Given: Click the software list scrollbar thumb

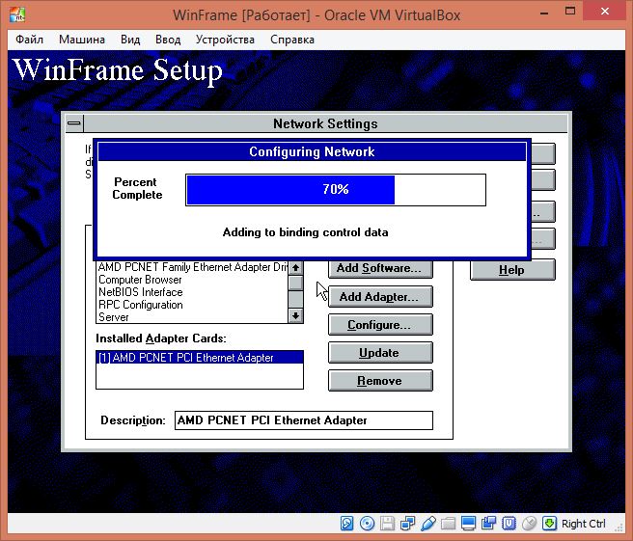Looking at the screenshot, I should (x=295, y=283).
